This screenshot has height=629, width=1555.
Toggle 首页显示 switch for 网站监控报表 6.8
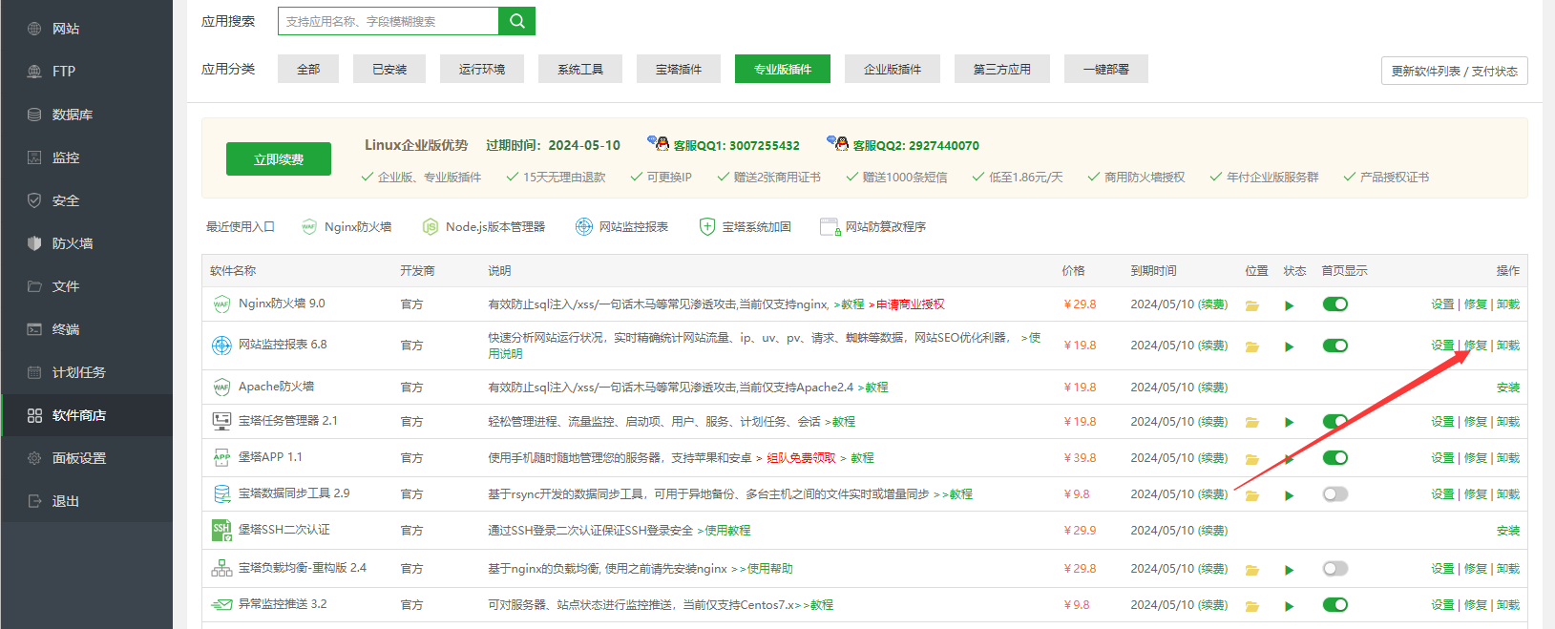pos(1335,346)
